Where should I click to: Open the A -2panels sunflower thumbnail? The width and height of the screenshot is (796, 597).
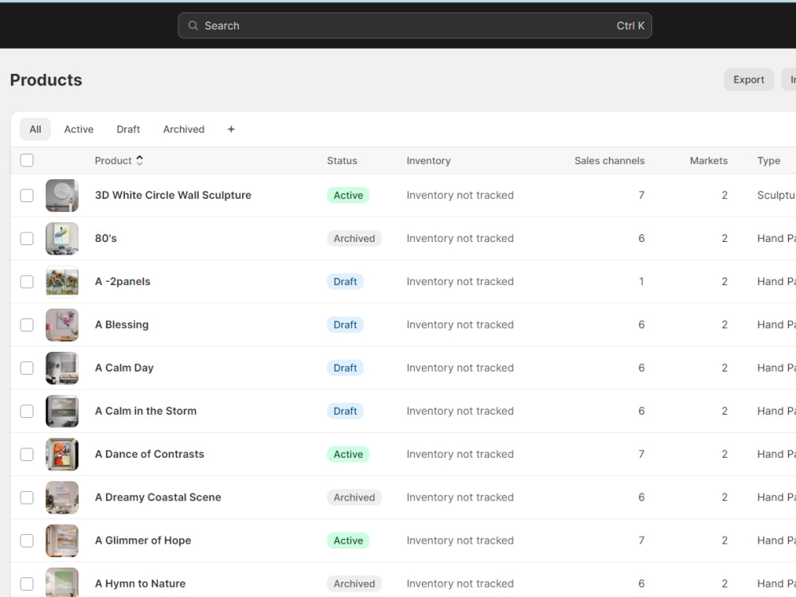(x=62, y=282)
